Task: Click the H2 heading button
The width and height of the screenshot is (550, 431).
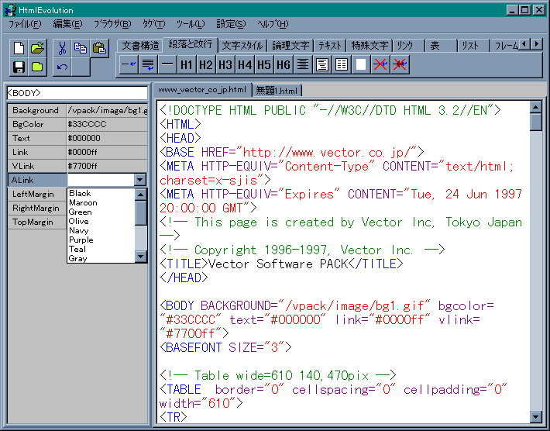Action: [205, 64]
